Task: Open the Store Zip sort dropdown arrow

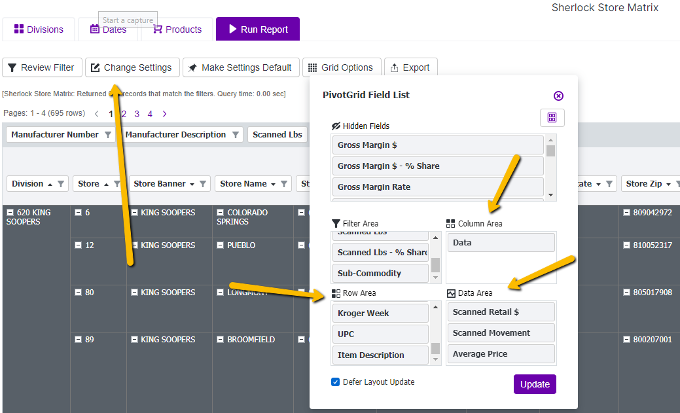Action: [x=668, y=184]
